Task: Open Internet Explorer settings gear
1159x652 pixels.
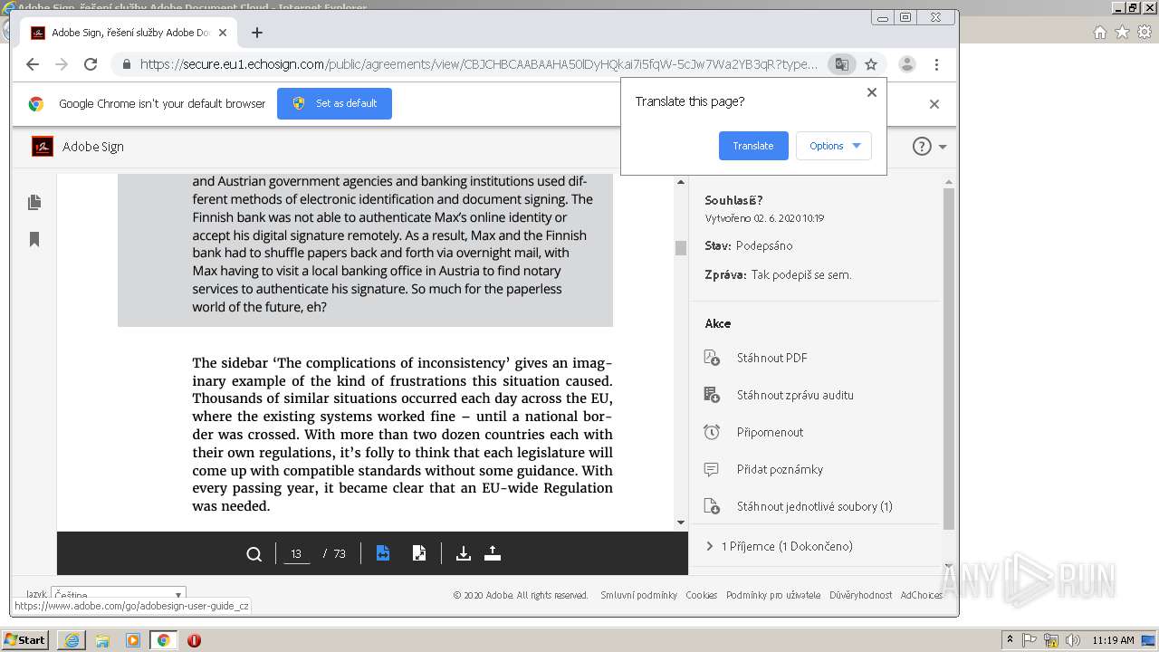Action: [1145, 32]
